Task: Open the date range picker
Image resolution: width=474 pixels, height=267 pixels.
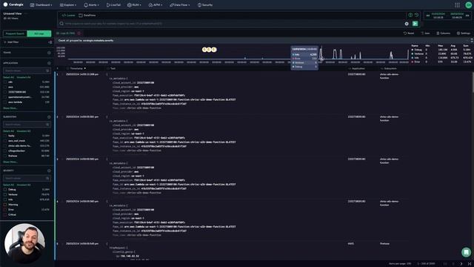Action: click(x=447, y=16)
